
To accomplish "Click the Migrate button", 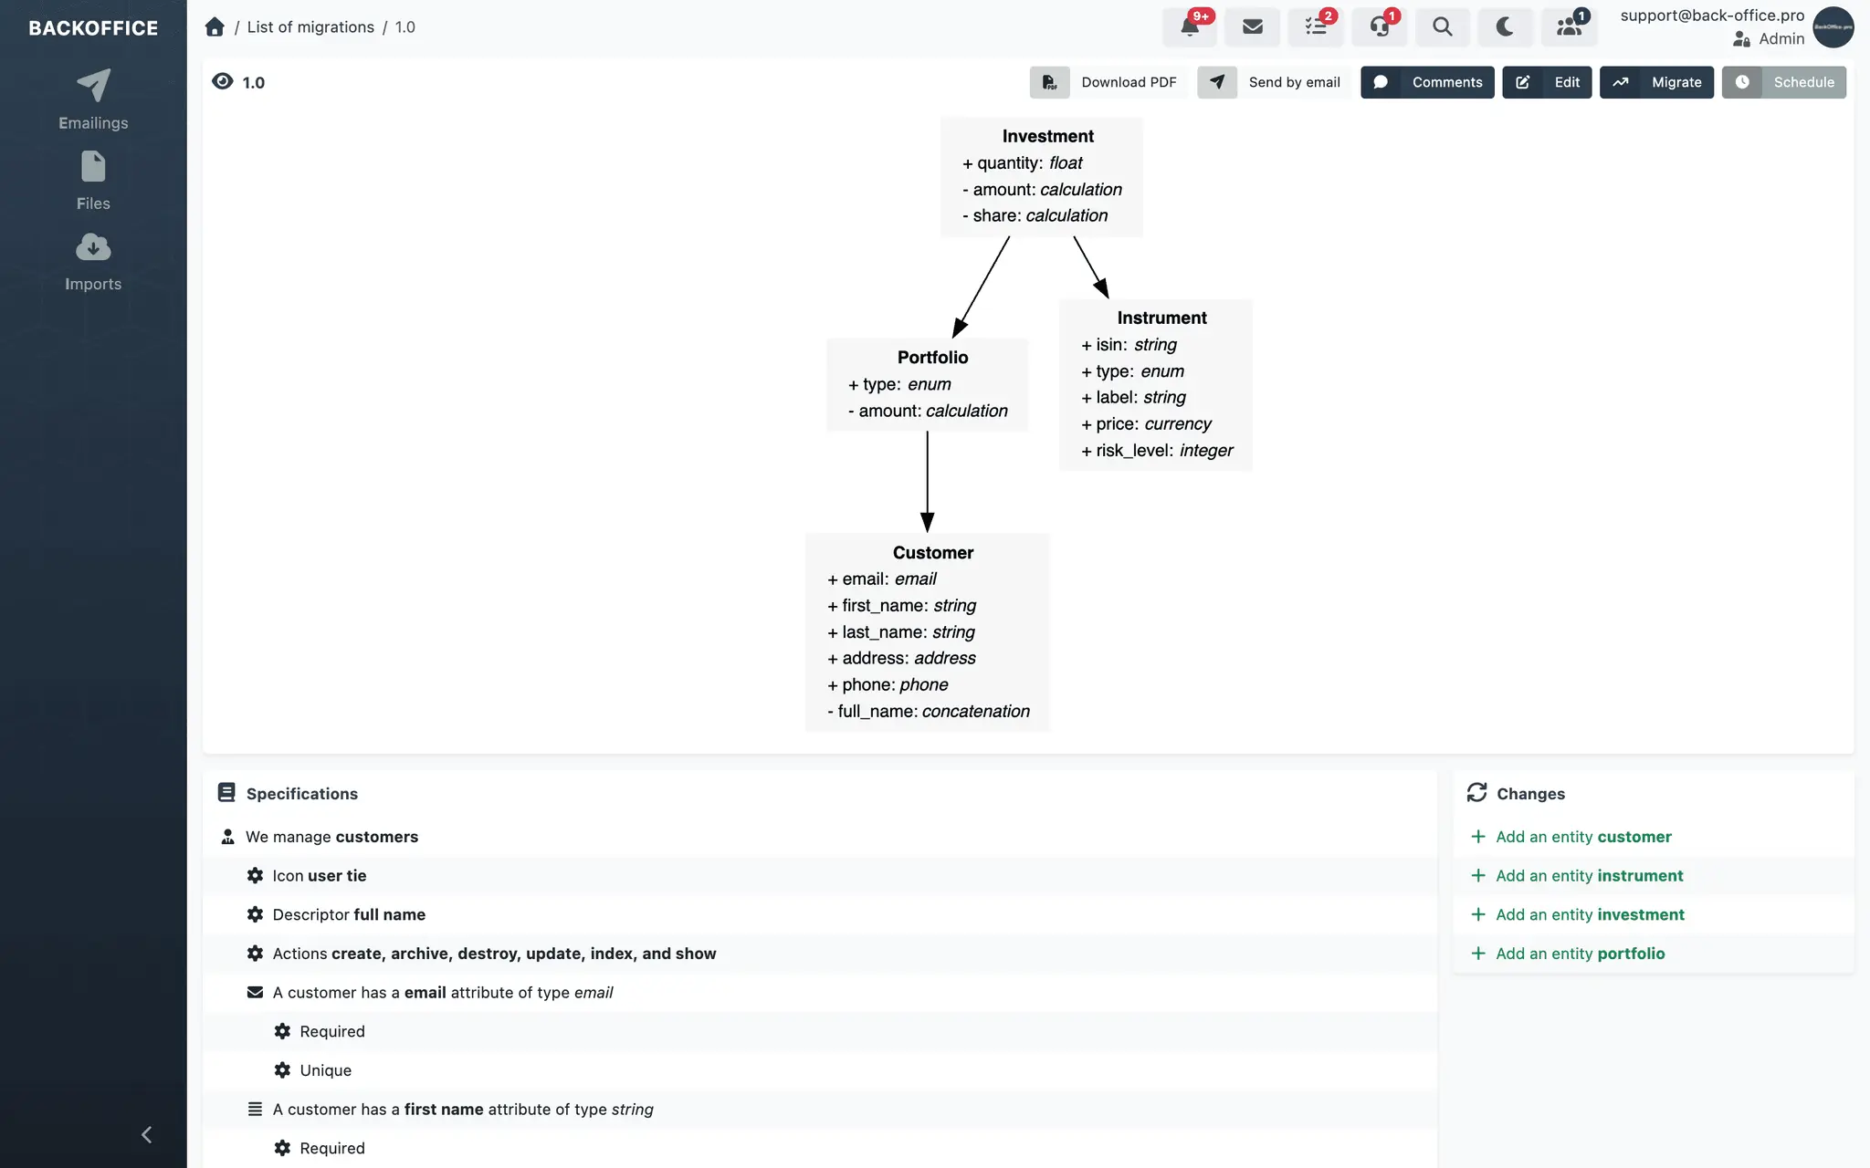I will click(1656, 82).
